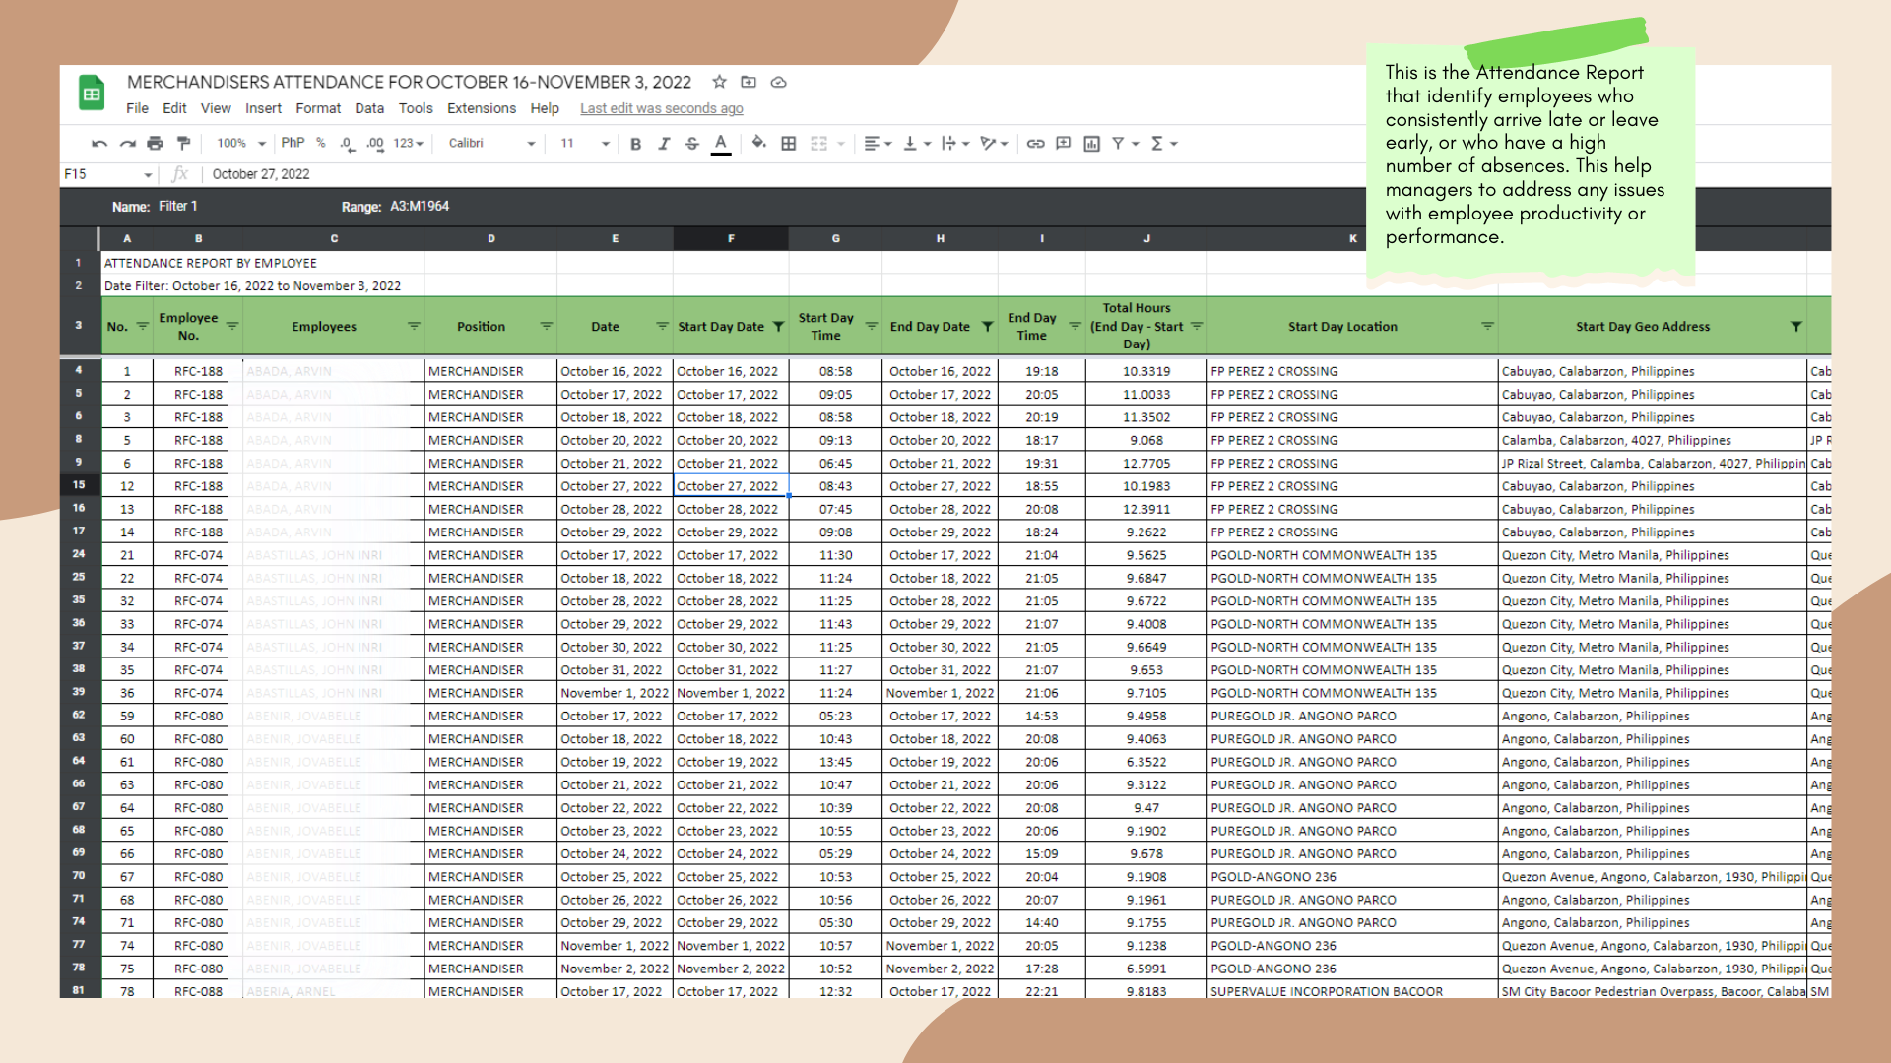Open the cell borders menu
This screenshot has height=1063, width=1891.
tap(789, 144)
